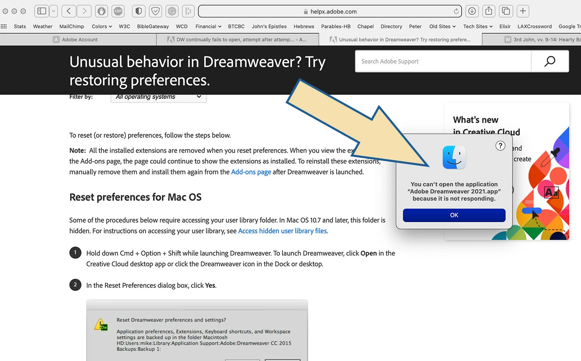This screenshot has height=361, width=581.
Task: Toggle the Safari sidebar button
Action: 42,11
